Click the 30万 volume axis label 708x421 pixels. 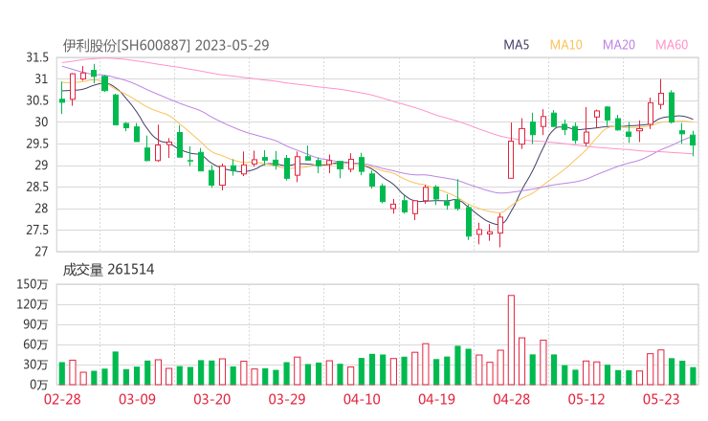click(35, 365)
